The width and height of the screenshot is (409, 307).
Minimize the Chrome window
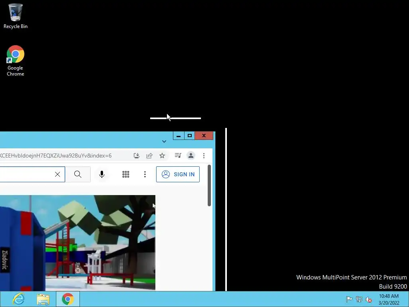(x=179, y=136)
